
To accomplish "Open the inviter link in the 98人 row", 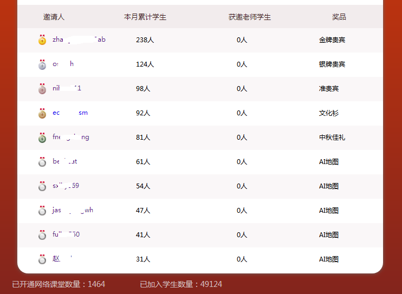I will point(67,88).
